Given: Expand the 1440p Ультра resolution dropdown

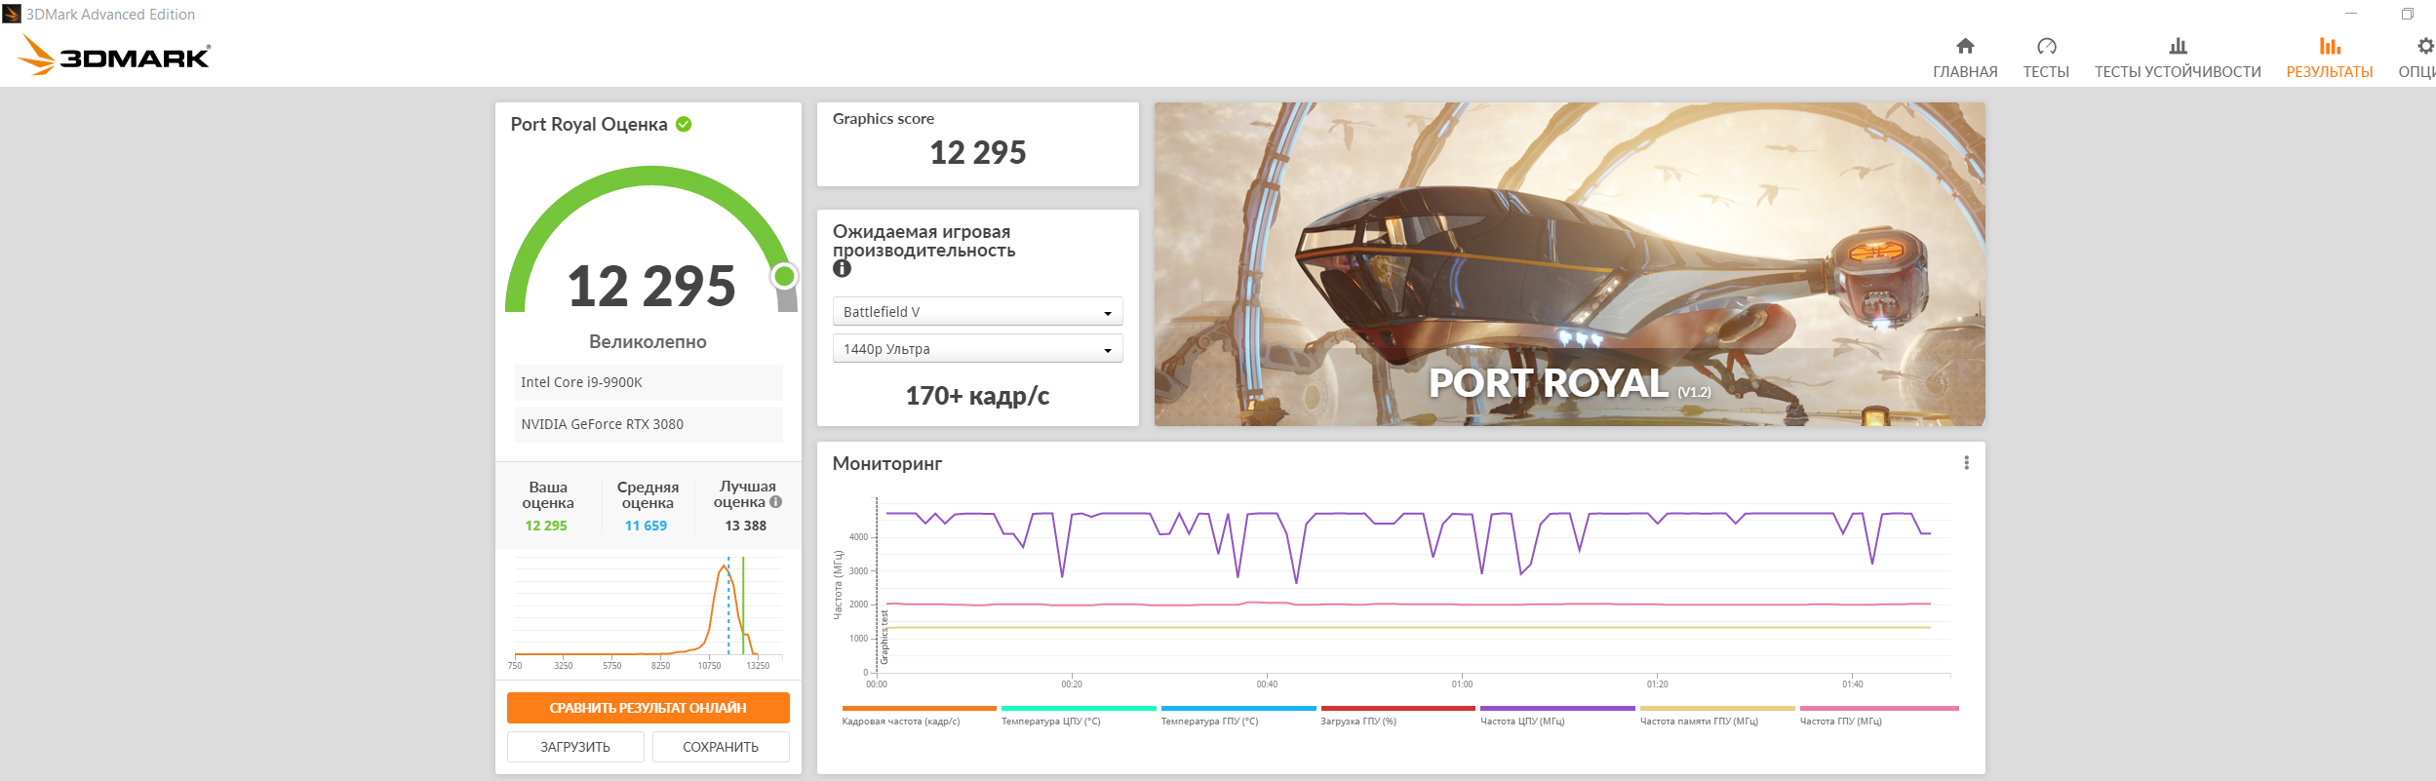Looking at the screenshot, I should point(977,349).
